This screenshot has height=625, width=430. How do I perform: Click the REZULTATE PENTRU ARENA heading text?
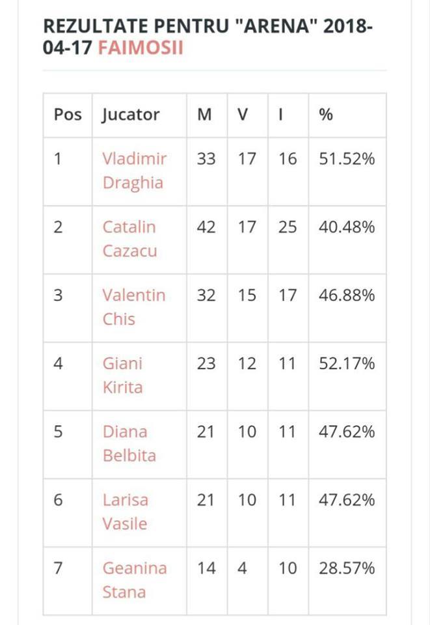(208, 36)
